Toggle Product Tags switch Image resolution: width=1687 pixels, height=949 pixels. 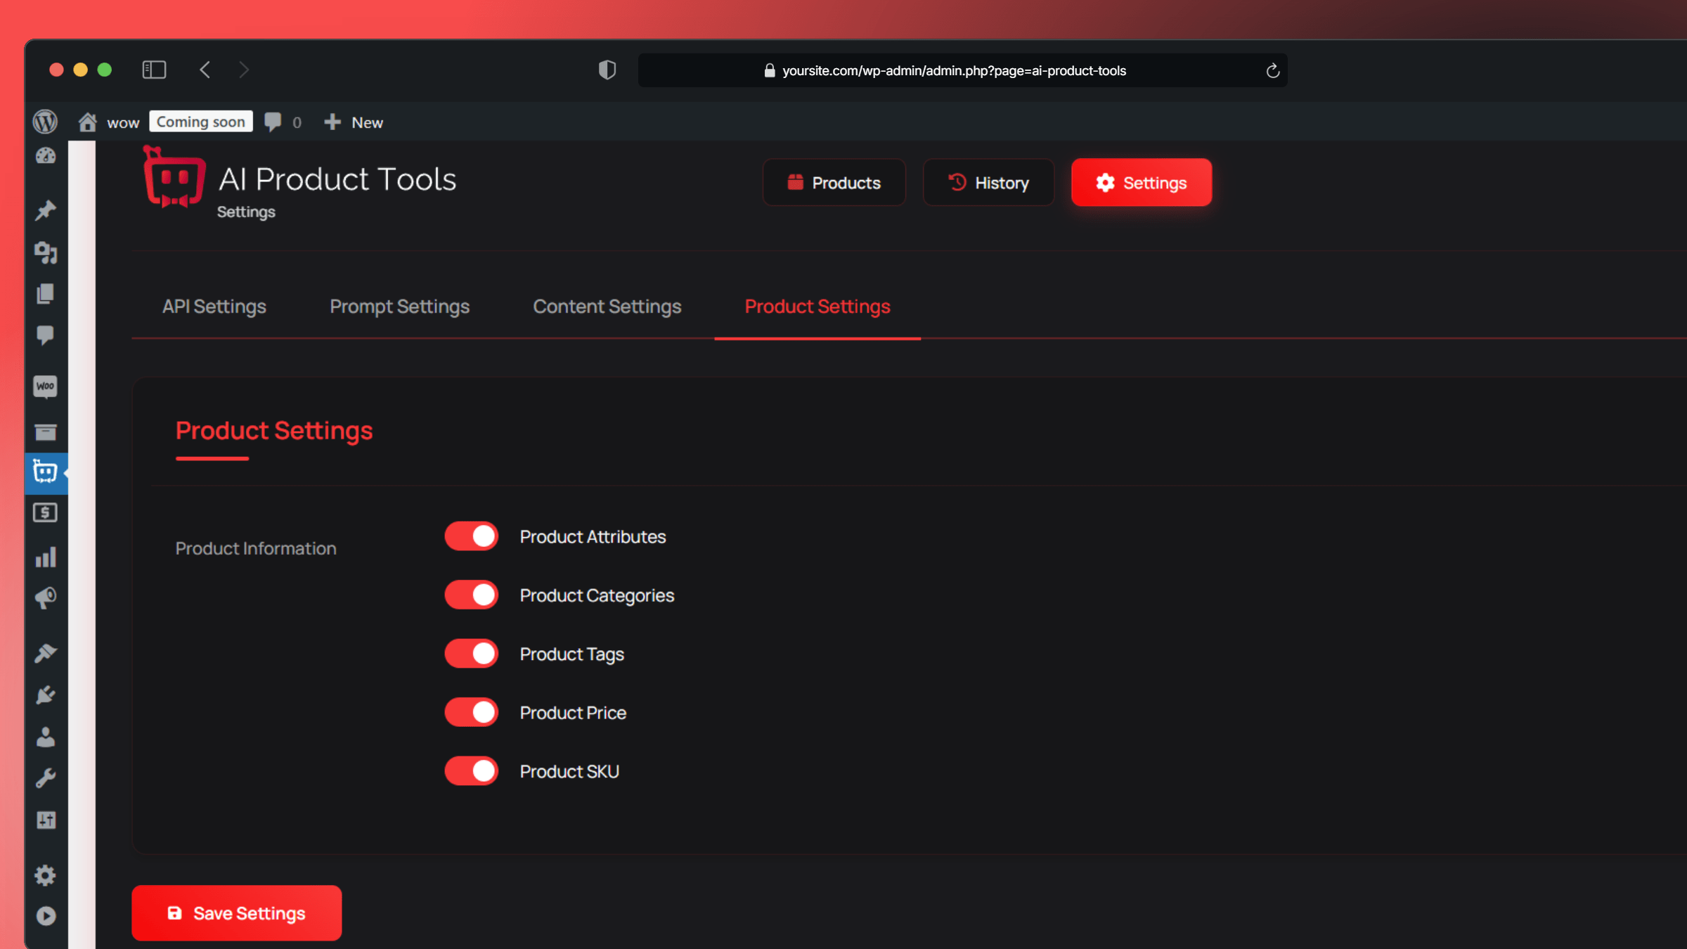tap(471, 654)
